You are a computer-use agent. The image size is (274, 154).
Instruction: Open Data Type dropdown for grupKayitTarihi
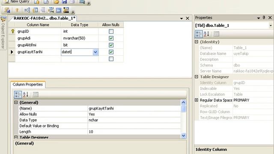pos(95,52)
